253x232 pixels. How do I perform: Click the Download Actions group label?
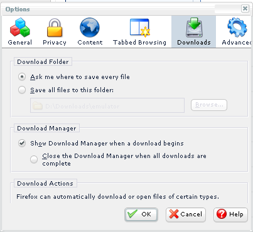tap(45, 183)
